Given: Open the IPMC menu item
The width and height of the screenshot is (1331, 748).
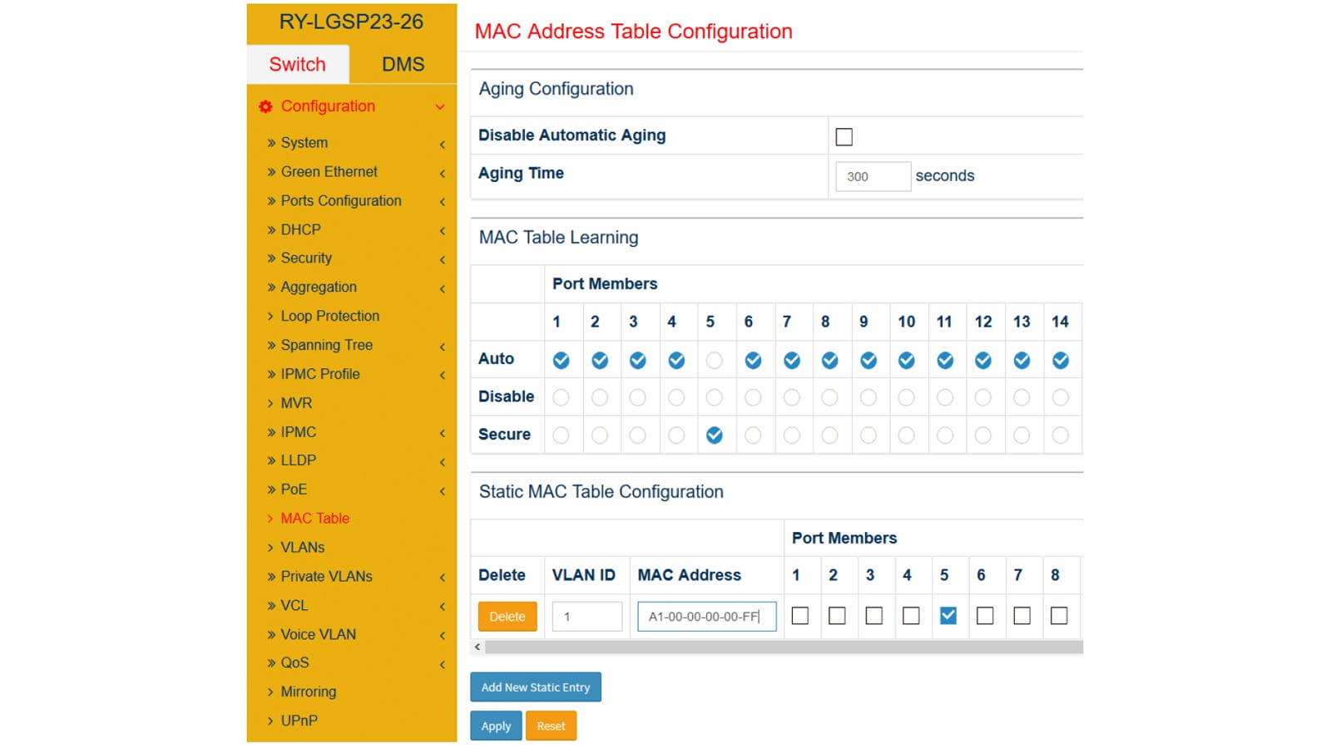Looking at the screenshot, I should click(x=298, y=432).
